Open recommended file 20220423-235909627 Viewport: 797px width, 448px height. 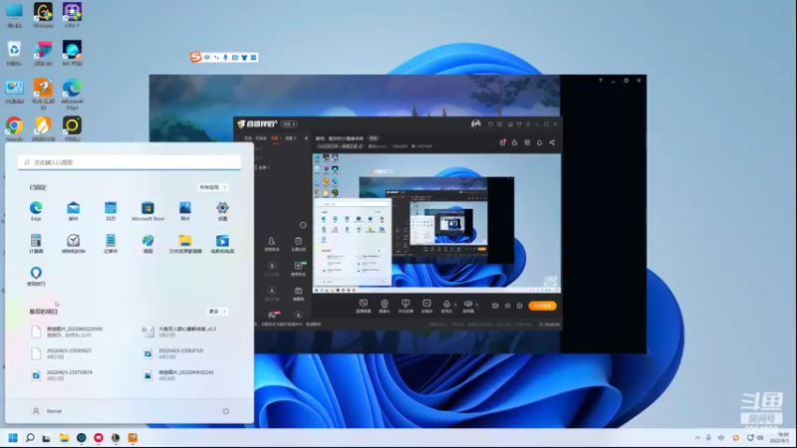pyautogui.click(x=64, y=353)
